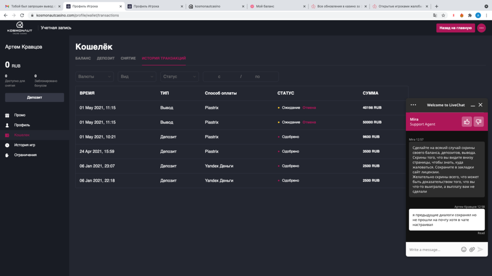492x276 pixels.
Task: Click the attachment paperclip icon
Action: (472, 249)
